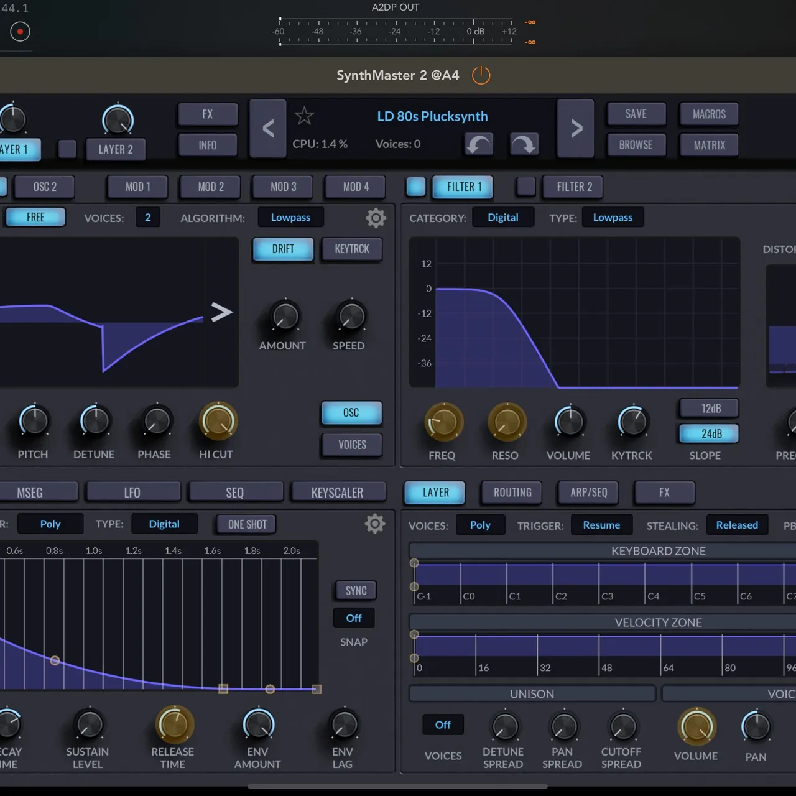This screenshot has width=796, height=796.
Task: Turn off ONE SHOT mode
Action: pos(246,524)
